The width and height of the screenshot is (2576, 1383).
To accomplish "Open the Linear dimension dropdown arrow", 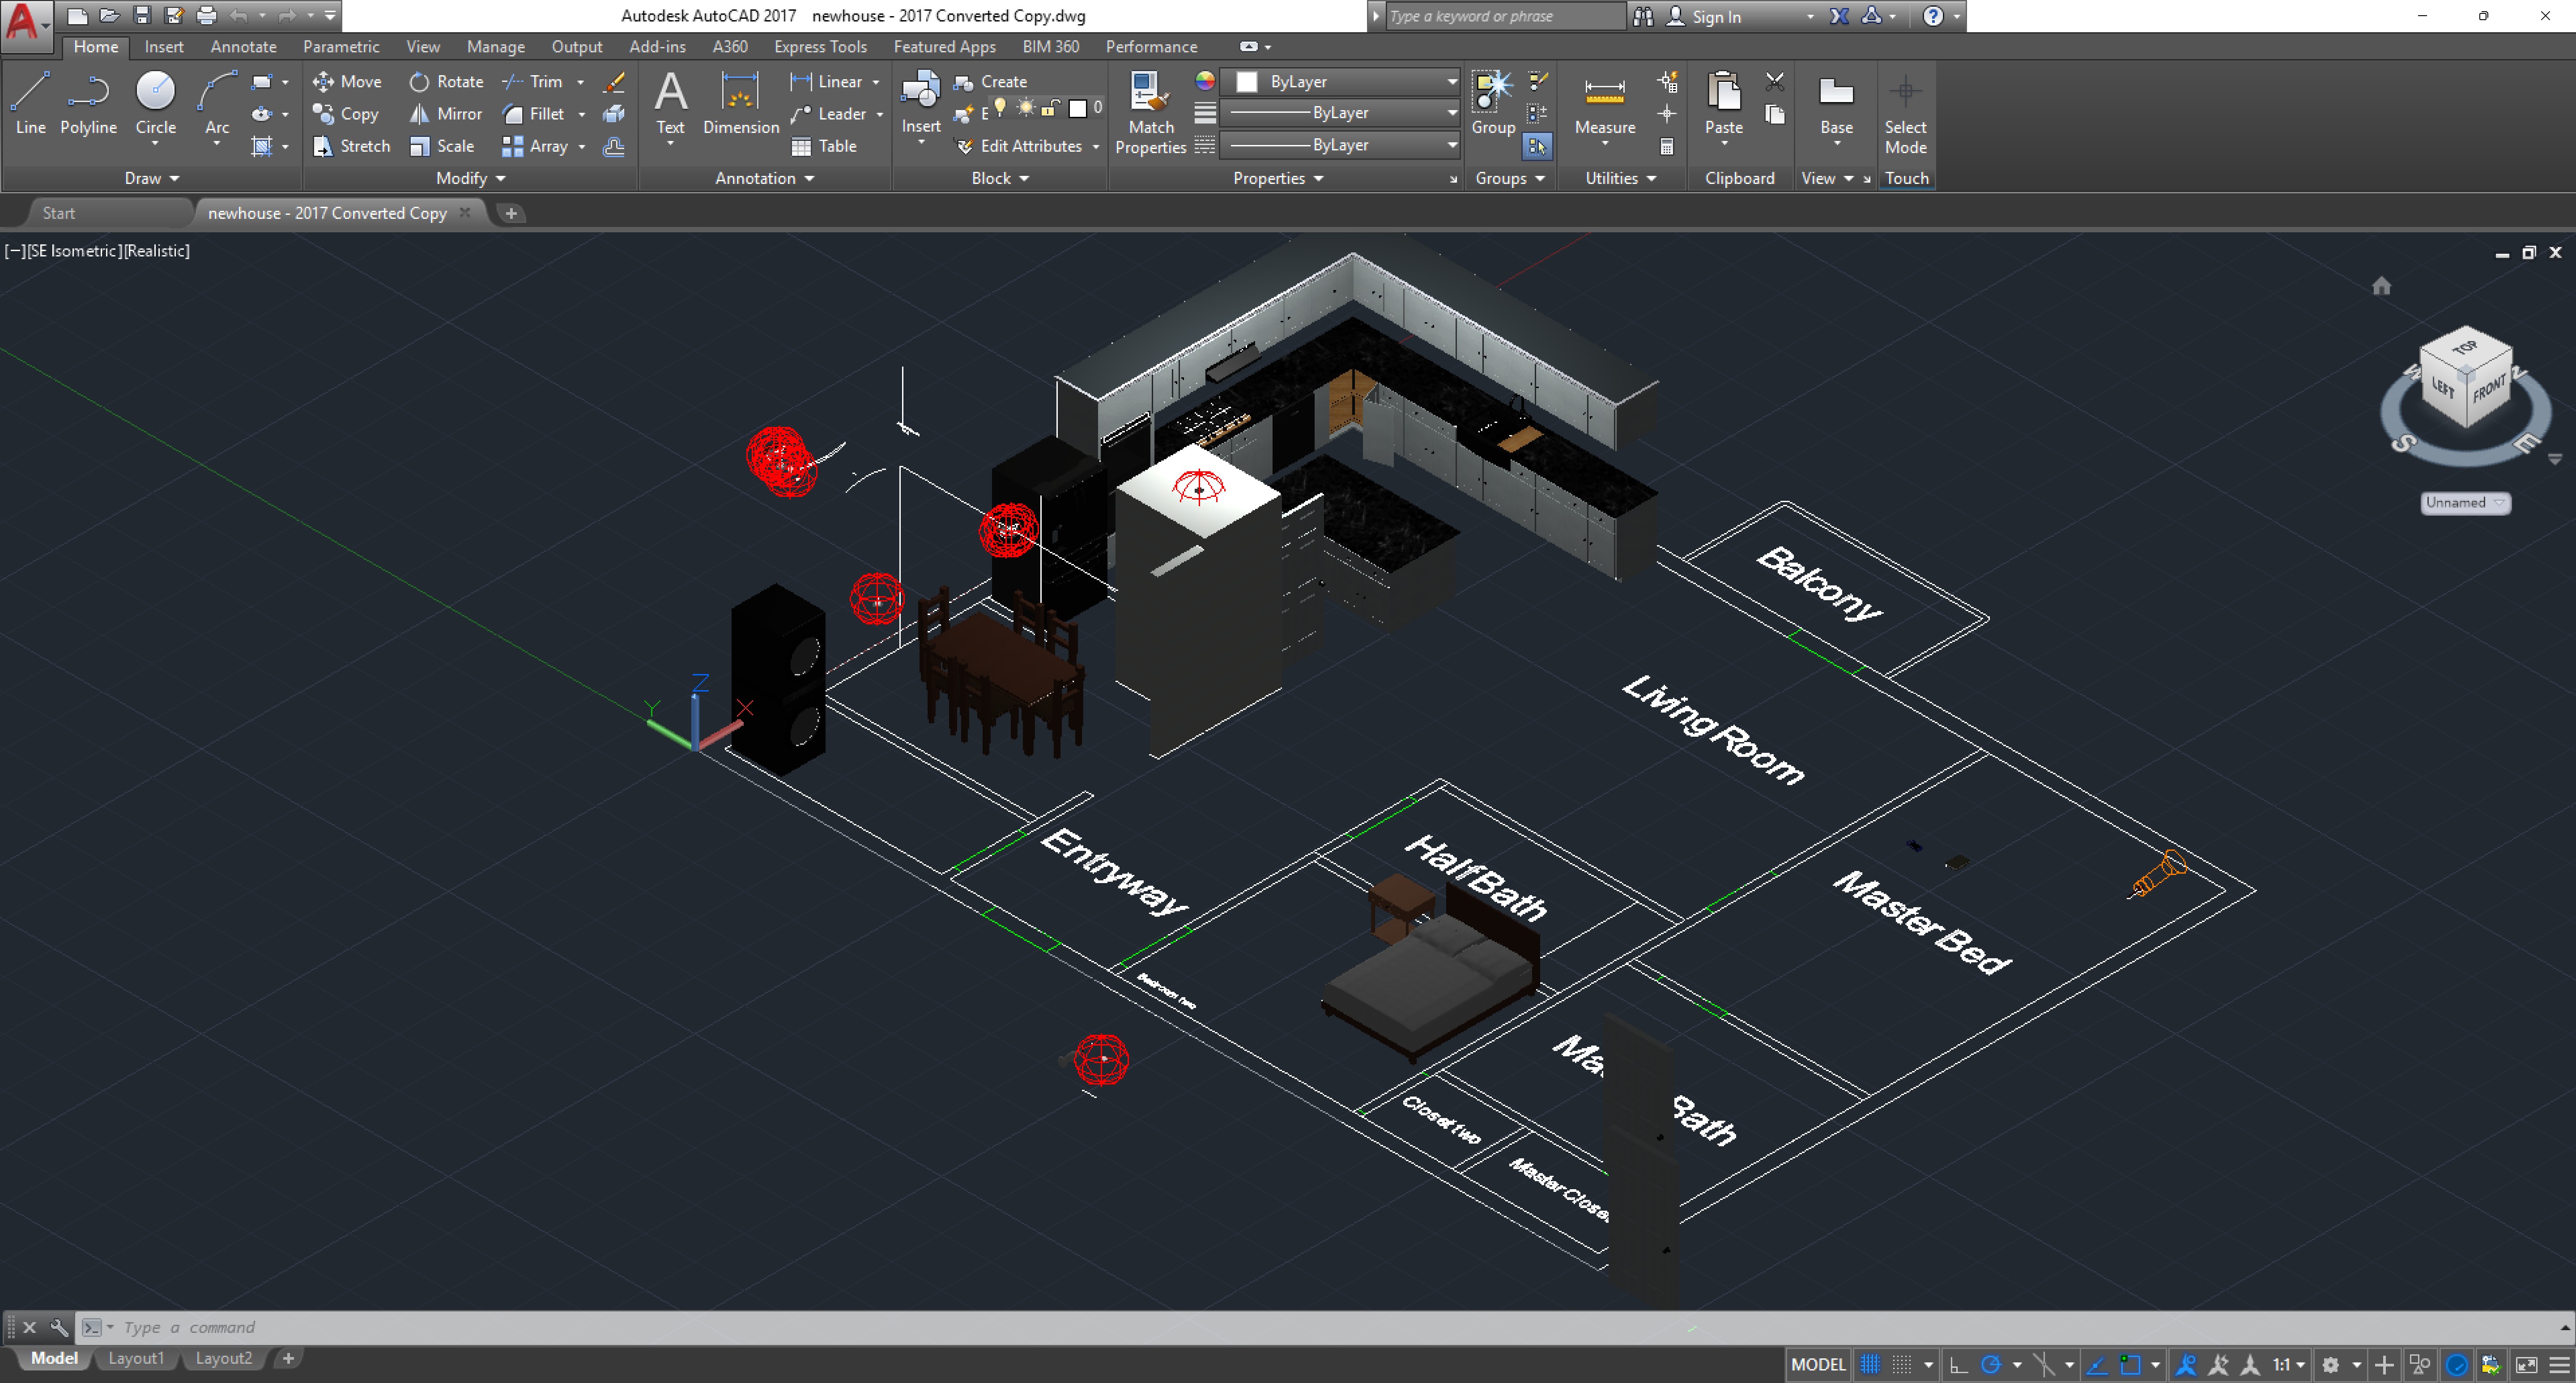I will click(876, 82).
